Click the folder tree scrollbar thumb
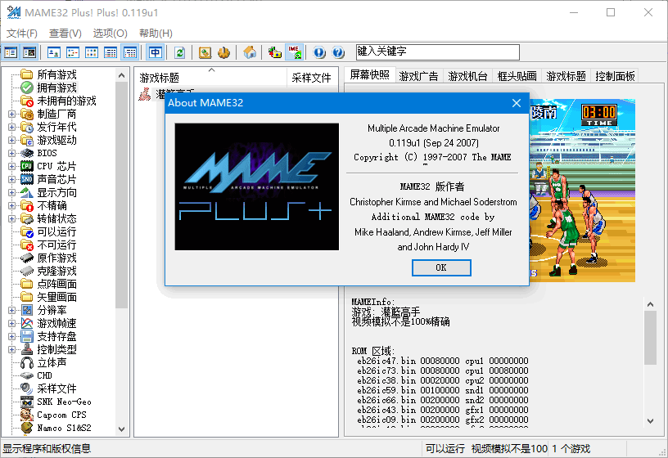This screenshot has width=668, height=458. (121, 195)
